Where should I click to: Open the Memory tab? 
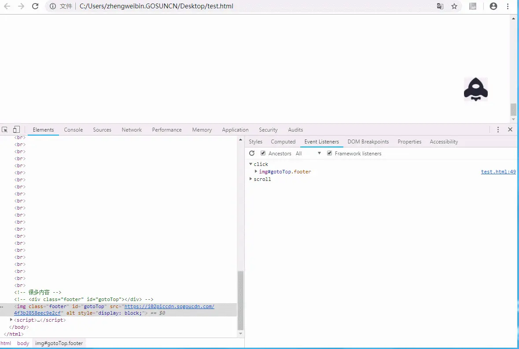coord(202,130)
